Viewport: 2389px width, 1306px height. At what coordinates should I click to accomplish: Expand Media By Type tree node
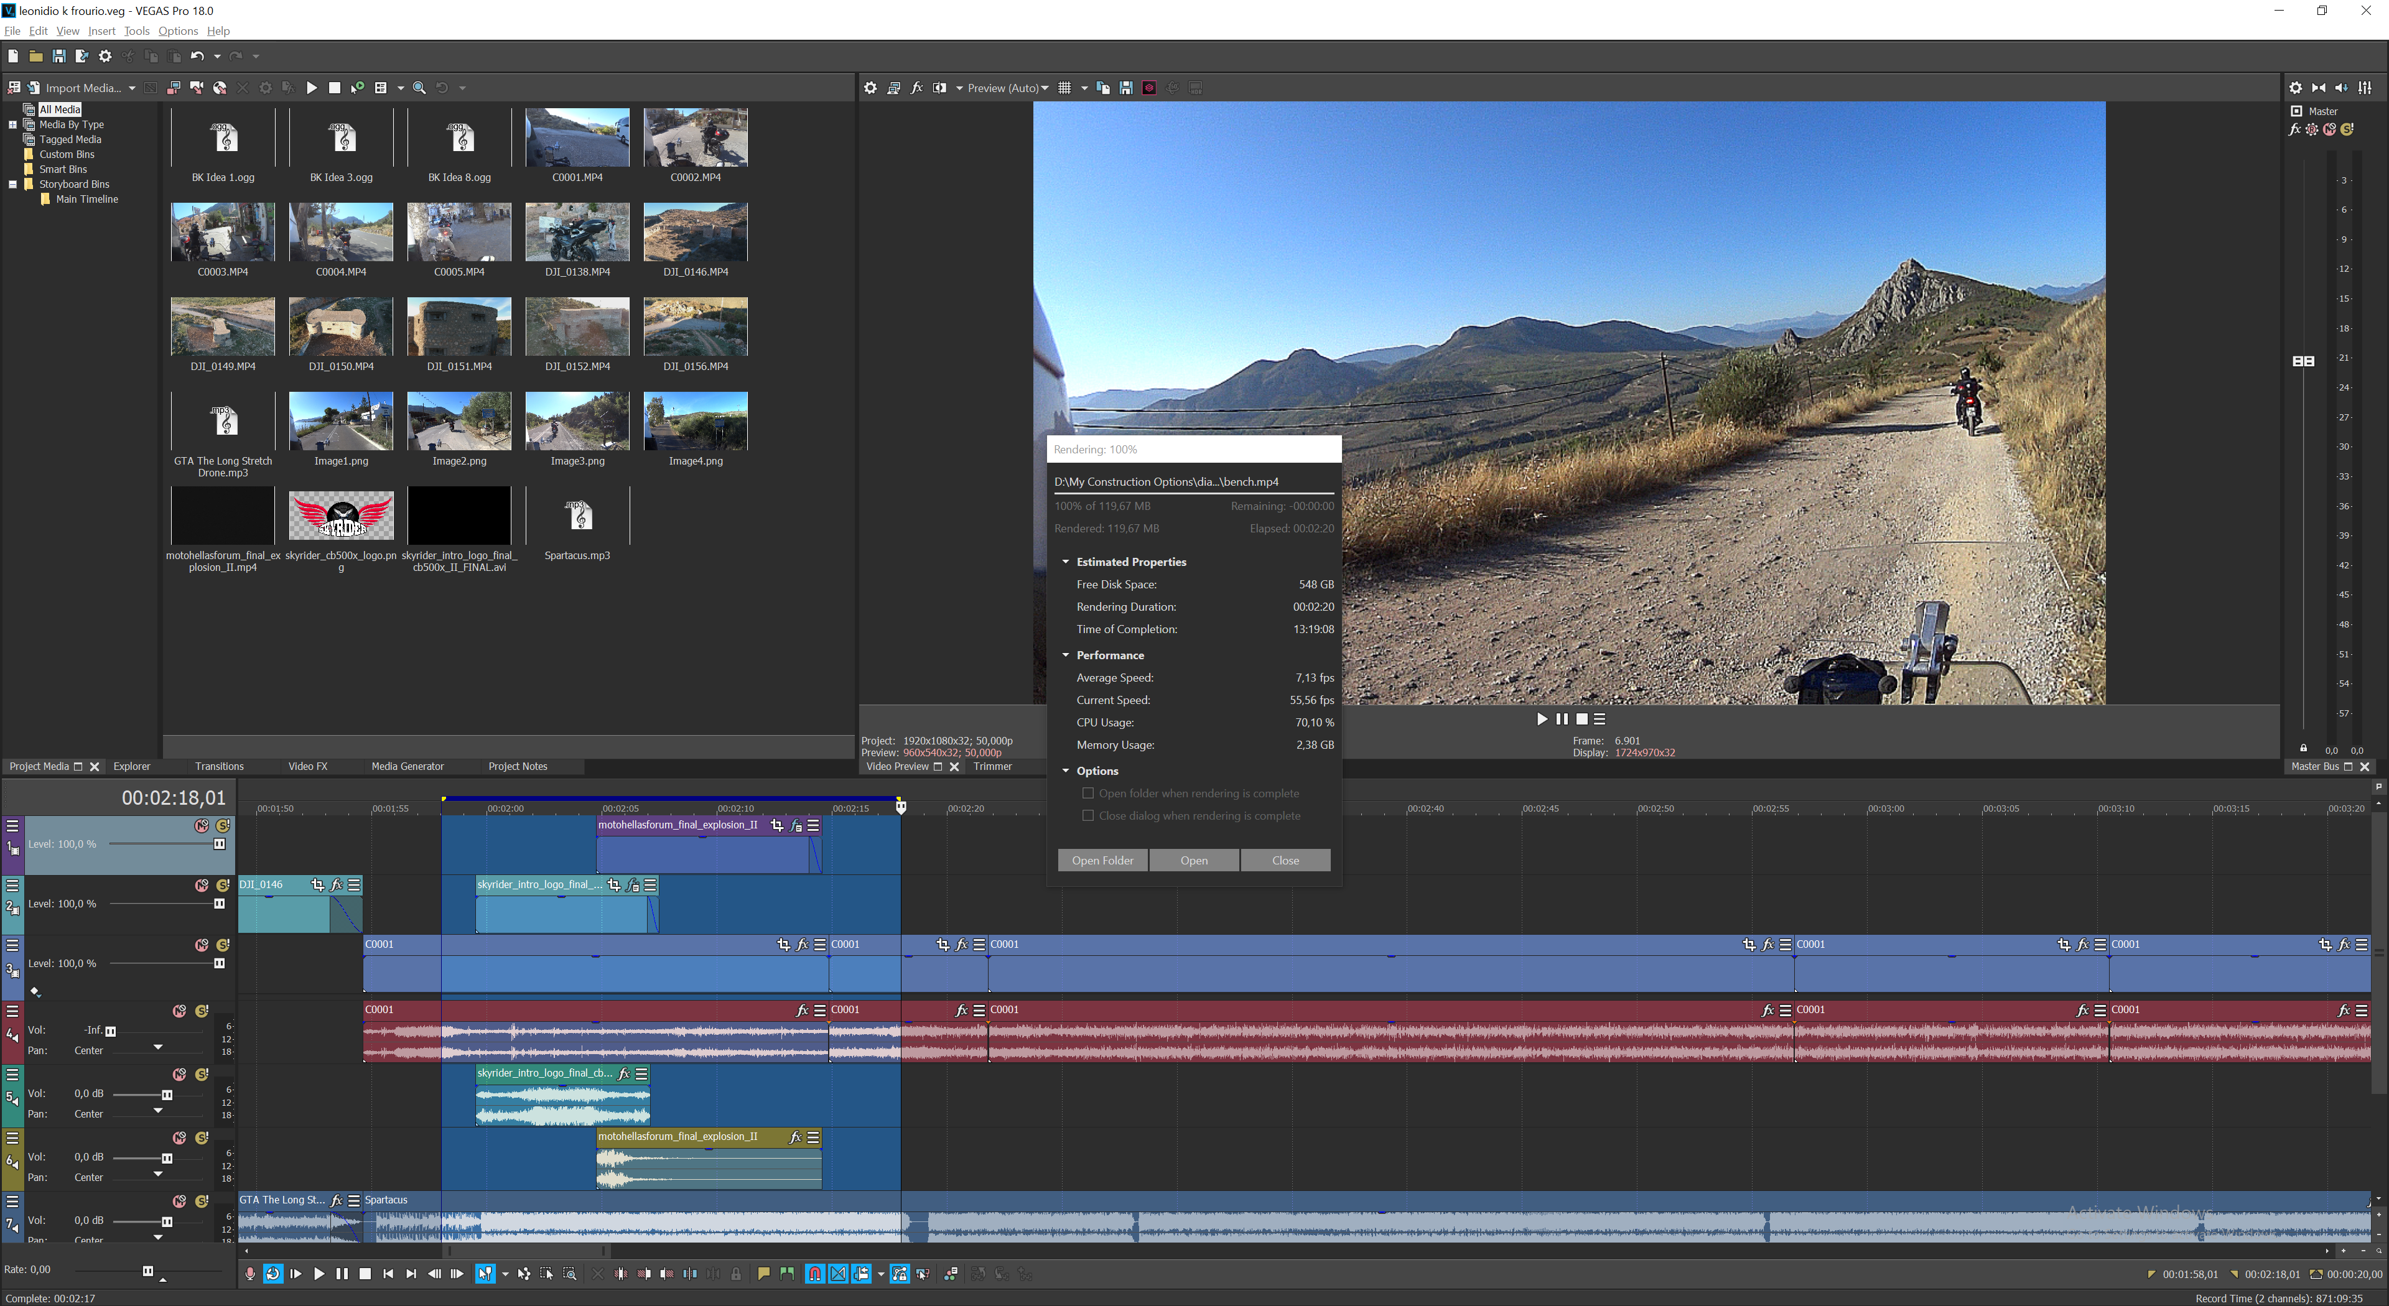coord(13,124)
